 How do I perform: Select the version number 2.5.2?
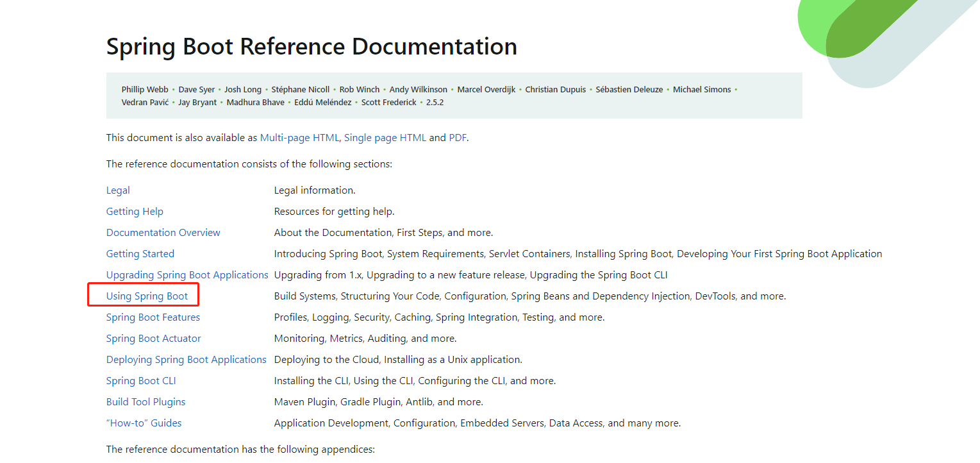pyautogui.click(x=436, y=101)
